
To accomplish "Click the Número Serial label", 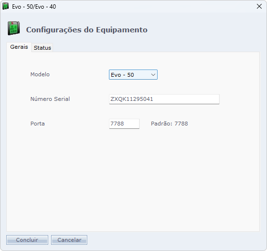I will click(50, 99).
